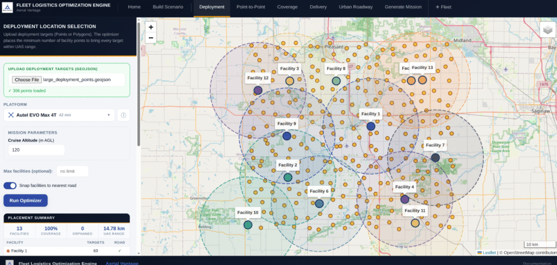Open the Coverage tab
This screenshot has height=265, width=557.
287,7
